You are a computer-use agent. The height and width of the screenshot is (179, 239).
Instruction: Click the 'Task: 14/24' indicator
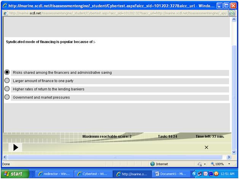coord(167,137)
